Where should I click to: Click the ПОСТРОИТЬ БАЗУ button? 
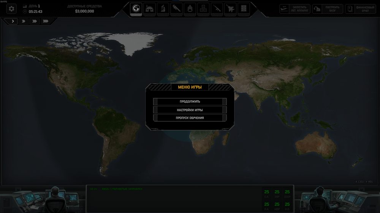(328, 9)
